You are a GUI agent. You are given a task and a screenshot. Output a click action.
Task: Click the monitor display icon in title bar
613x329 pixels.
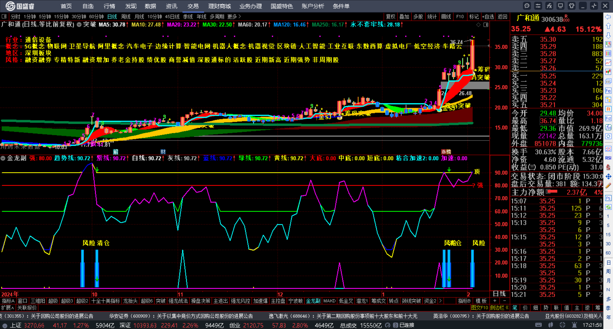(560, 6)
